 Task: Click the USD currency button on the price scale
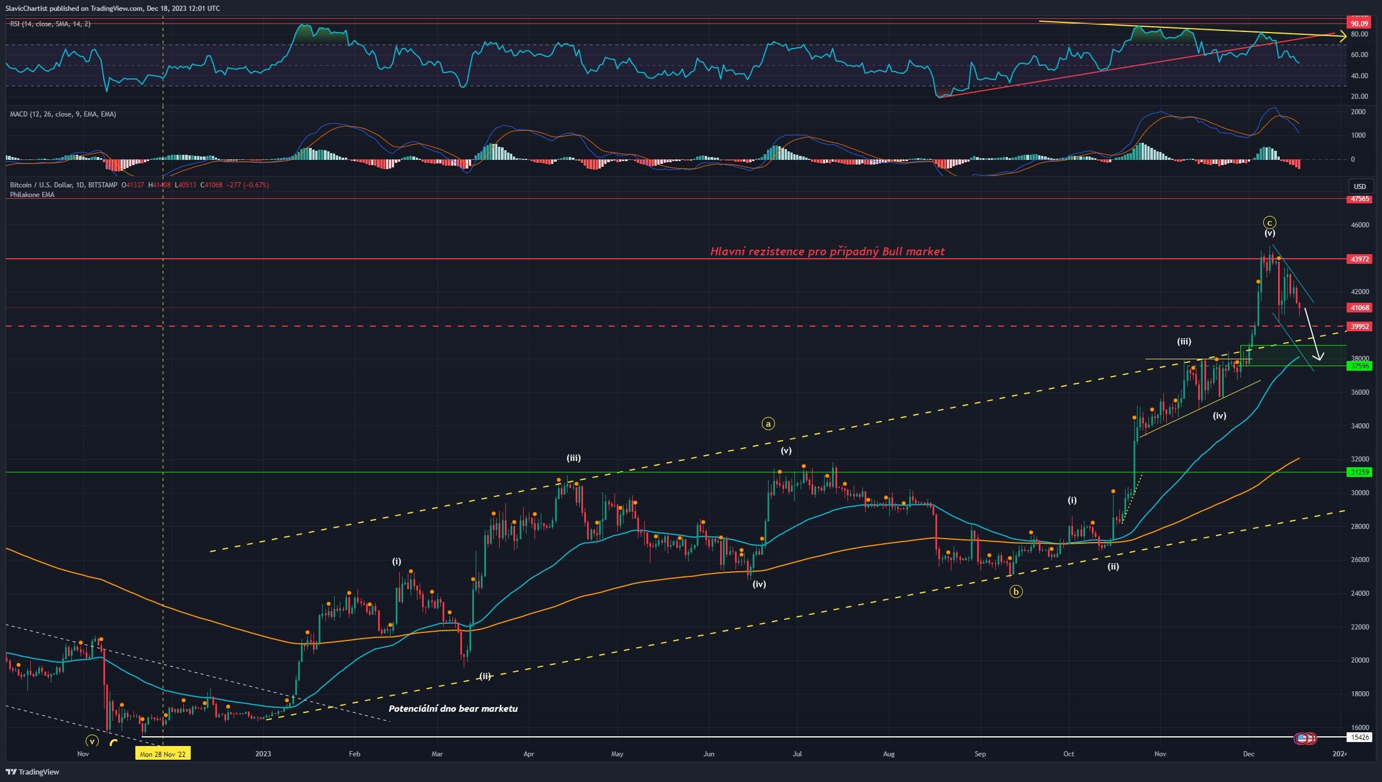pyautogui.click(x=1360, y=186)
